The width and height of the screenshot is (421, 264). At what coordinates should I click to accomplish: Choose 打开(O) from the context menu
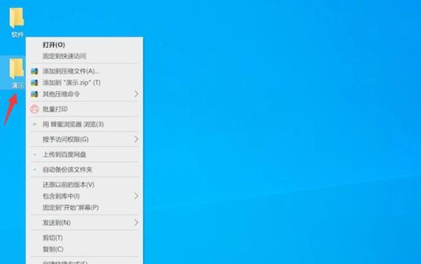84,45
